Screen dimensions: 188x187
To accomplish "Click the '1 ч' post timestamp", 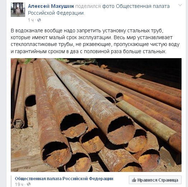I will click(x=31, y=20).
